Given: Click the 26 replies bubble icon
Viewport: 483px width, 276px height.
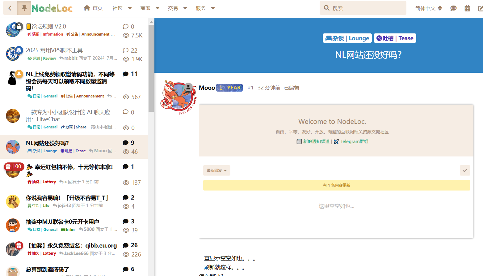Looking at the screenshot, I should [x=126, y=245].
